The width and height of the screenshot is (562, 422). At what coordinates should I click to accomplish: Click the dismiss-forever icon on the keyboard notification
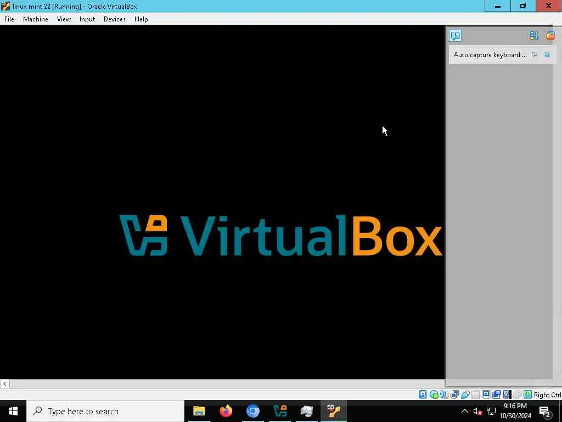[535, 54]
